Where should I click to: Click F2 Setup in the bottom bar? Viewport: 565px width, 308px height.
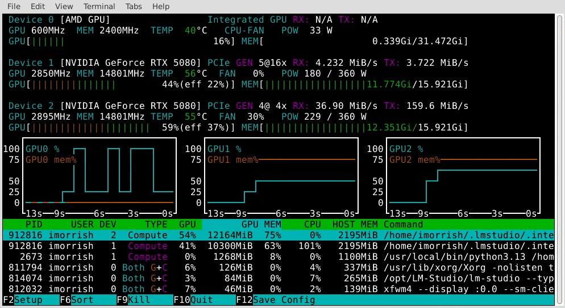pyautogui.click(x=23, y=299)
